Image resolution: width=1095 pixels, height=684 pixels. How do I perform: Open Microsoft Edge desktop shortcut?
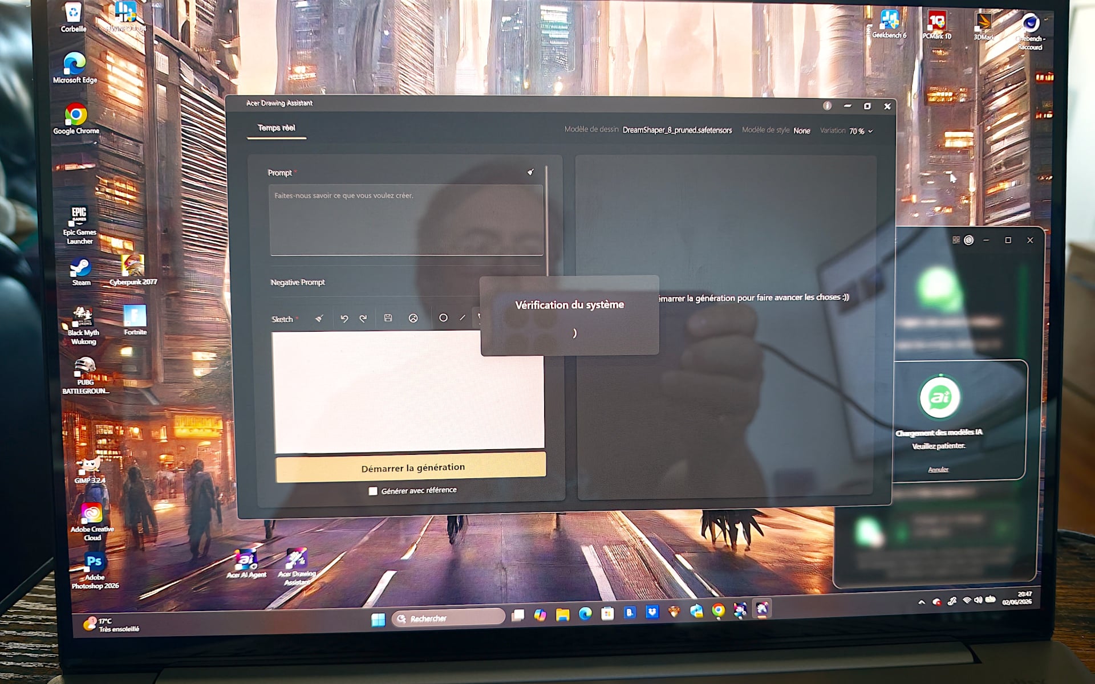75,67
